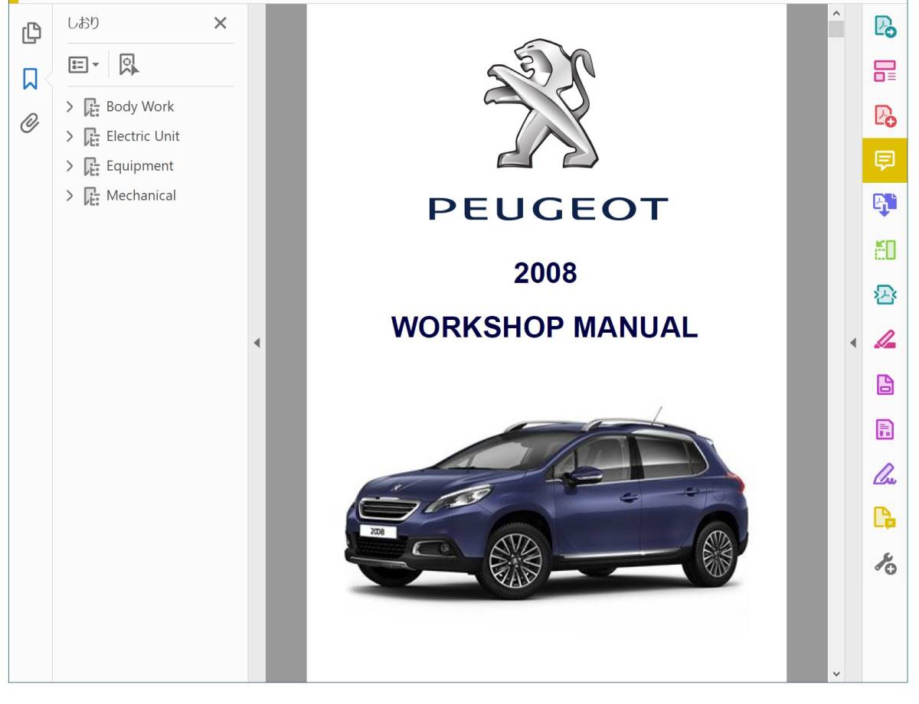Image resolution: width=919 pixels, height=704 pixels.
Task: Open the pink pen Edit tool
Action: pyautogui.click(x=885, y=340)
